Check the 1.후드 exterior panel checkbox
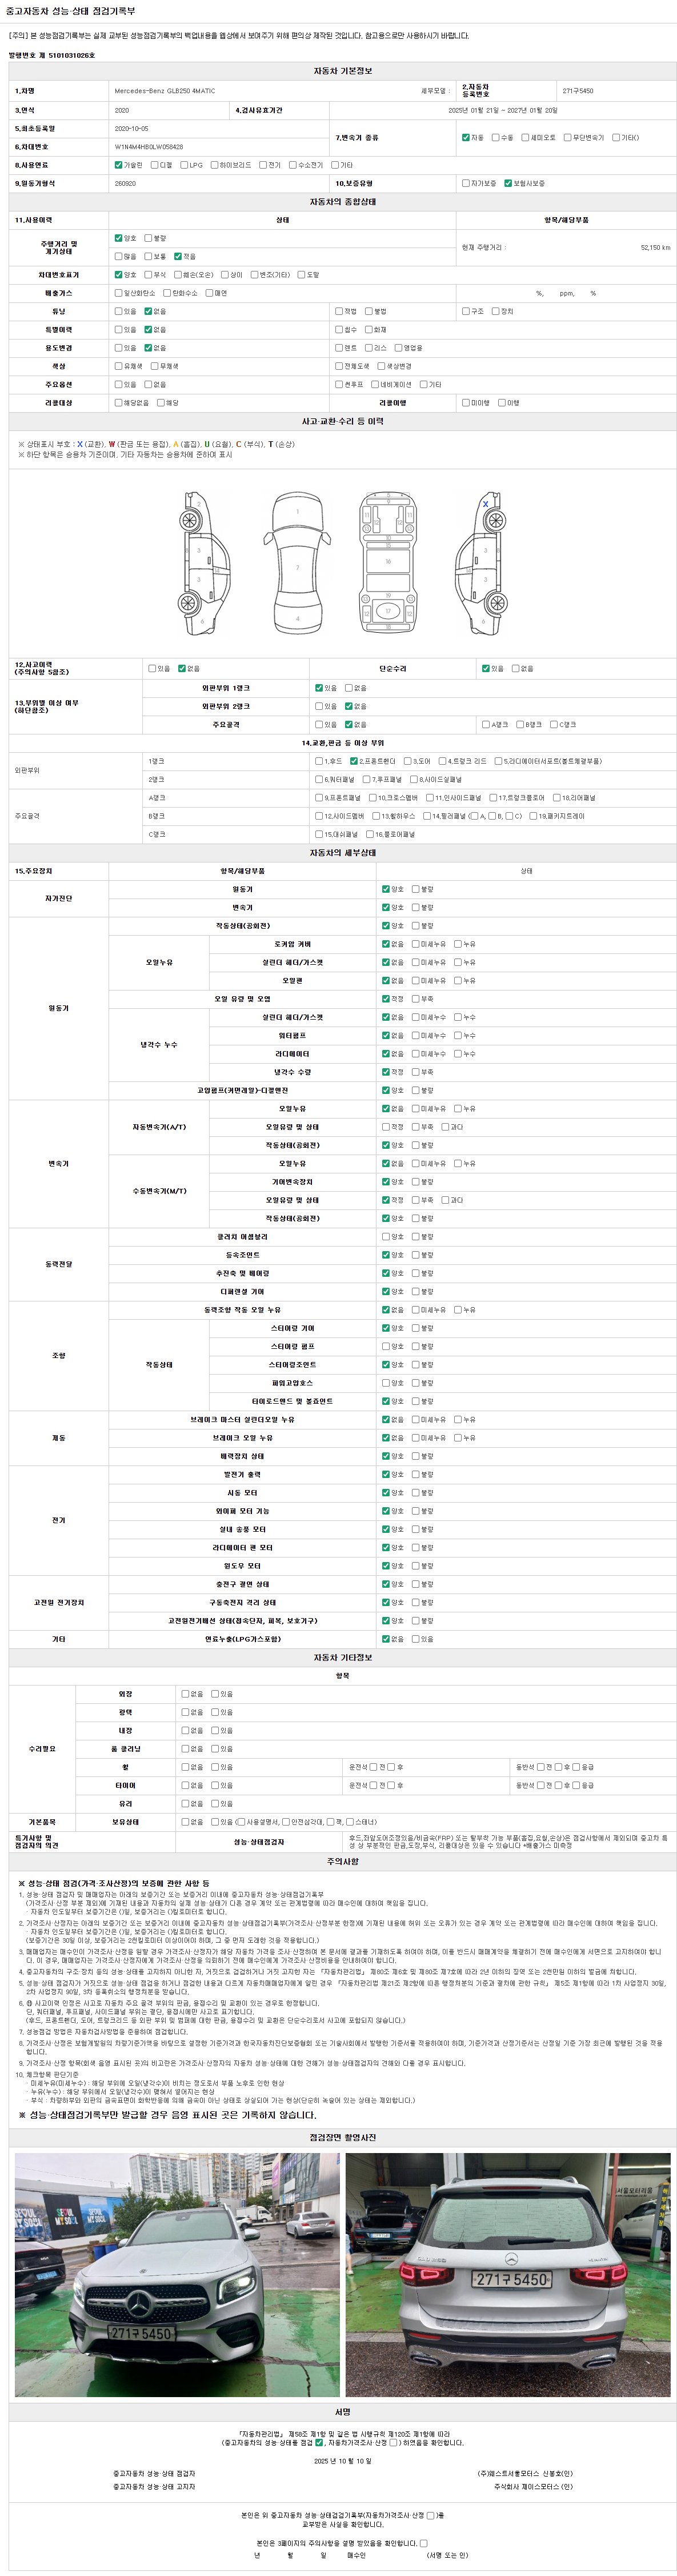Screen dimensions: 677x2576 [x=319, y=761]
